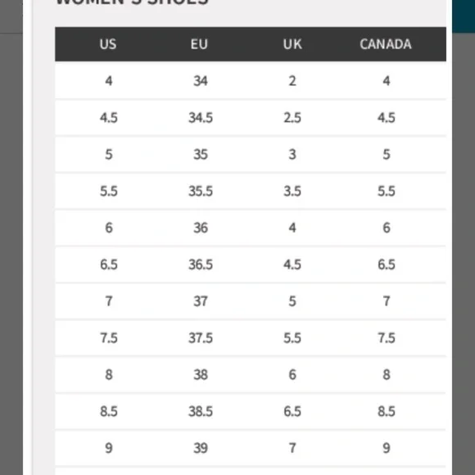This screenshot has height=475, width=475.
Task: Select UK size 5 in the table
Action: [292, 301]
